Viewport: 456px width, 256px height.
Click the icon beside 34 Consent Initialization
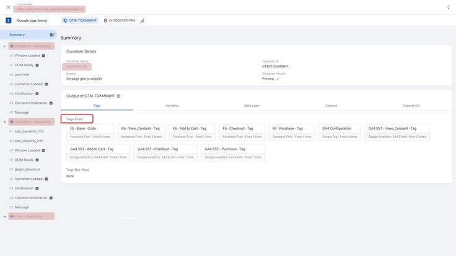pyautogui.click(x=51, y=198)
